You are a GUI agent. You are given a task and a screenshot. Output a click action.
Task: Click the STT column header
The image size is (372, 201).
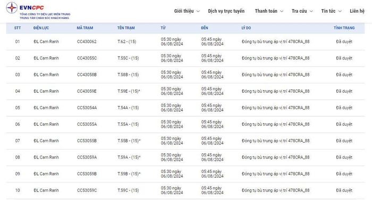click(x=18, y=28)
